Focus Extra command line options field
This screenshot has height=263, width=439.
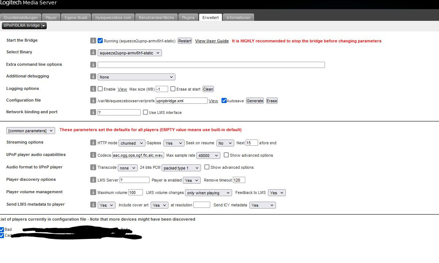211,65
